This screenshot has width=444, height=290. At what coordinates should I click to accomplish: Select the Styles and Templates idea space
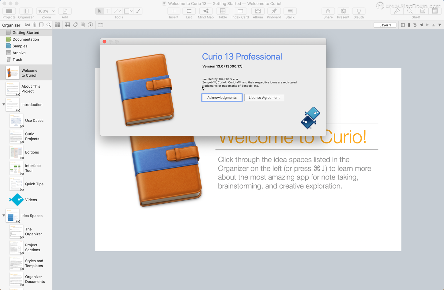(26, 263)
